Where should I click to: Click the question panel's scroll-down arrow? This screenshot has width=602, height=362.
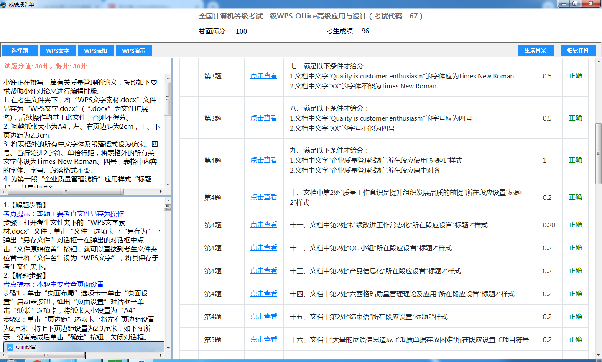pos(168,185)
